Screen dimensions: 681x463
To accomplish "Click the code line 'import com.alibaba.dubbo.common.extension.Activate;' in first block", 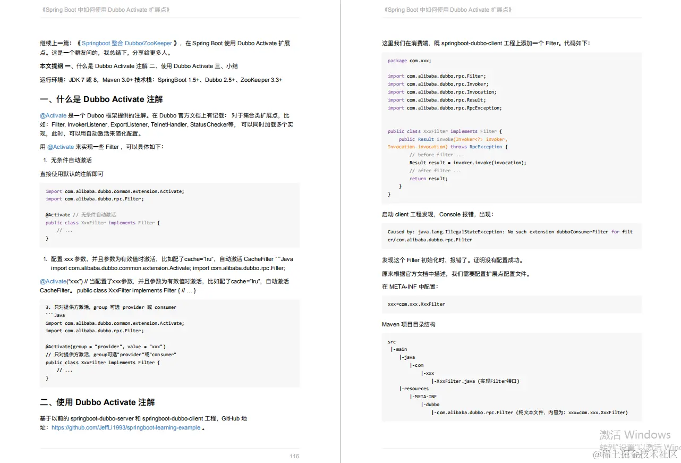I will pos(115,191).
